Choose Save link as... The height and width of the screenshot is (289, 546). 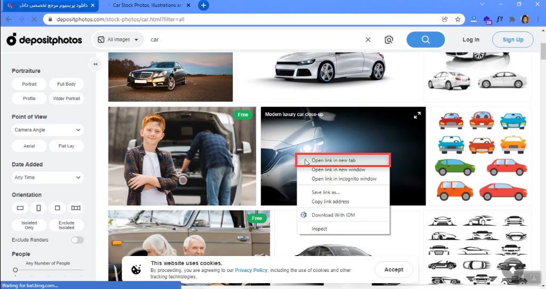point(343,192)
